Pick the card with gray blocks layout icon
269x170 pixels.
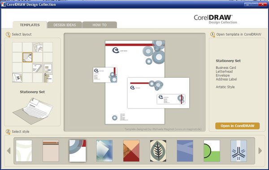tap(48, 67)
